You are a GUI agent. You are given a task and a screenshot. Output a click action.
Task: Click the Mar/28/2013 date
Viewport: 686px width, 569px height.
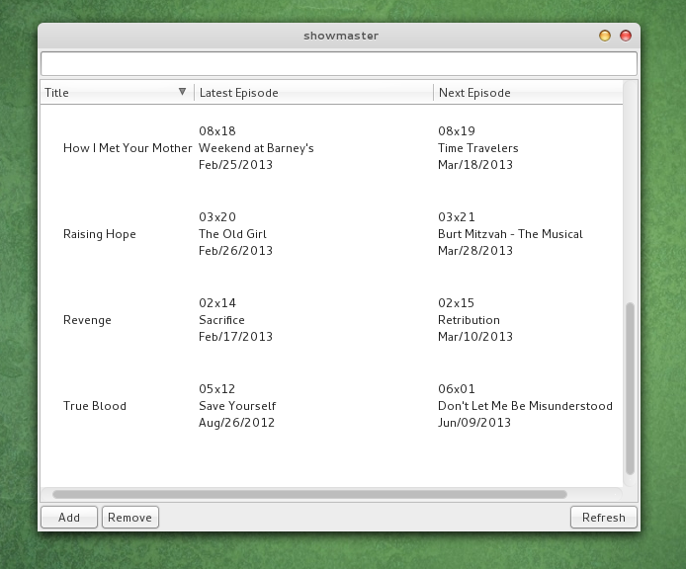[475, 251]
